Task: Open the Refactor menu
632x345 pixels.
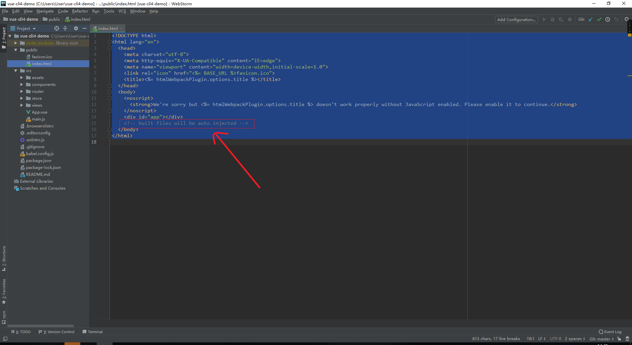Action: click(80, 11)
